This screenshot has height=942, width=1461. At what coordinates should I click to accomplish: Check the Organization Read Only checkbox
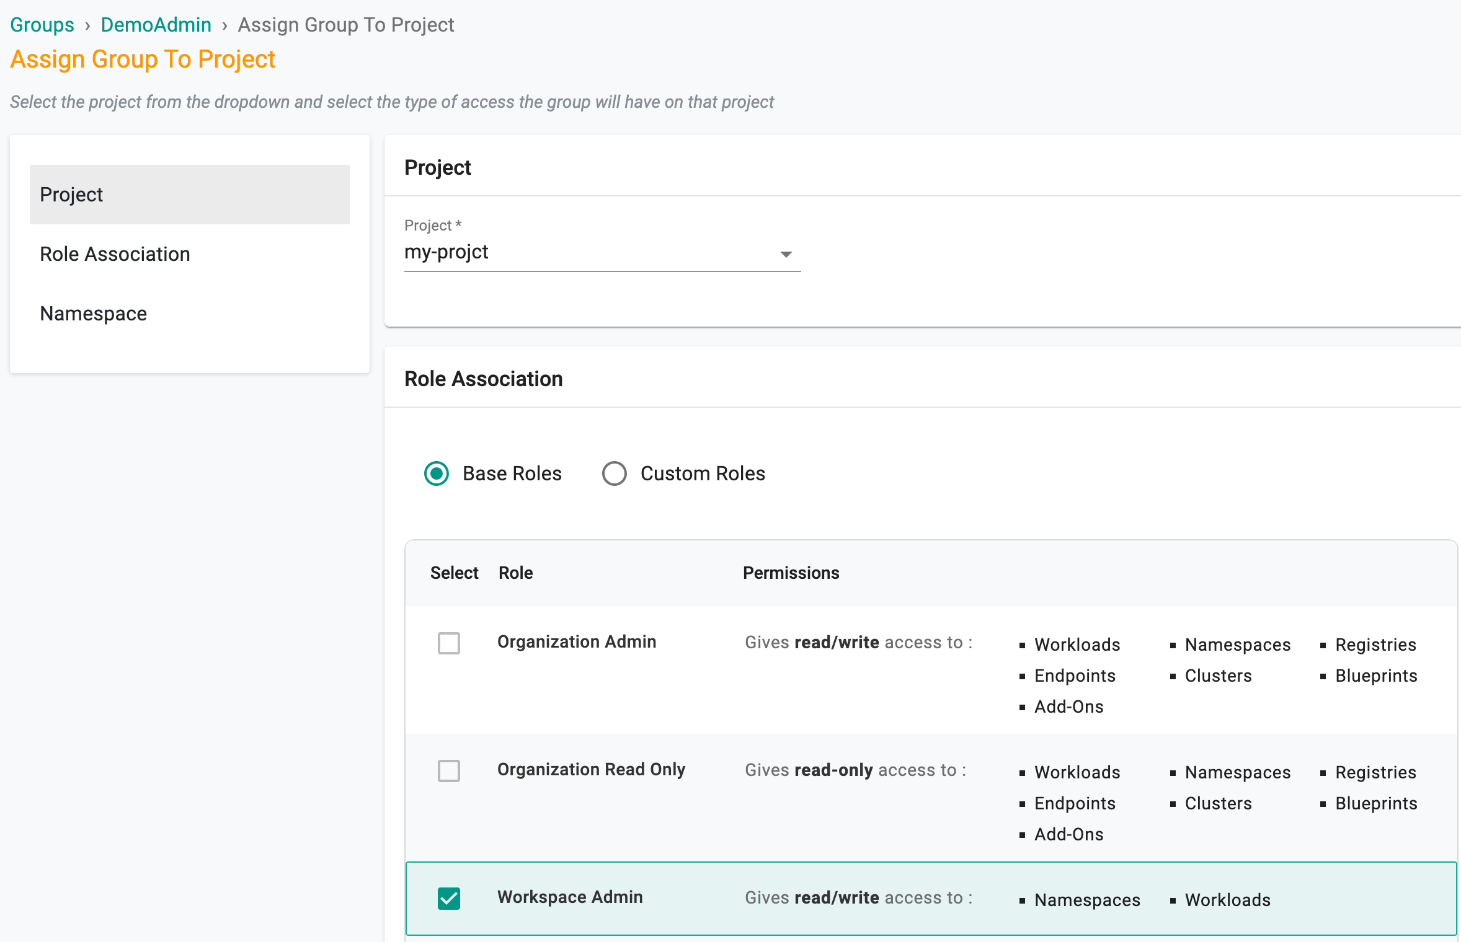pyautogui.click(x=449, y=771)
